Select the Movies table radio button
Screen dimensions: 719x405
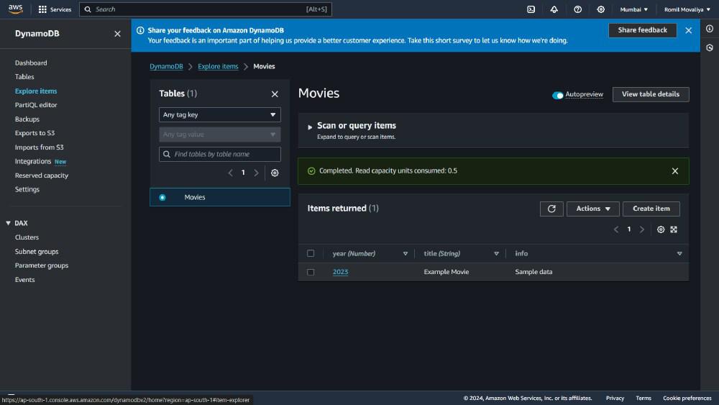pos(162,197)
